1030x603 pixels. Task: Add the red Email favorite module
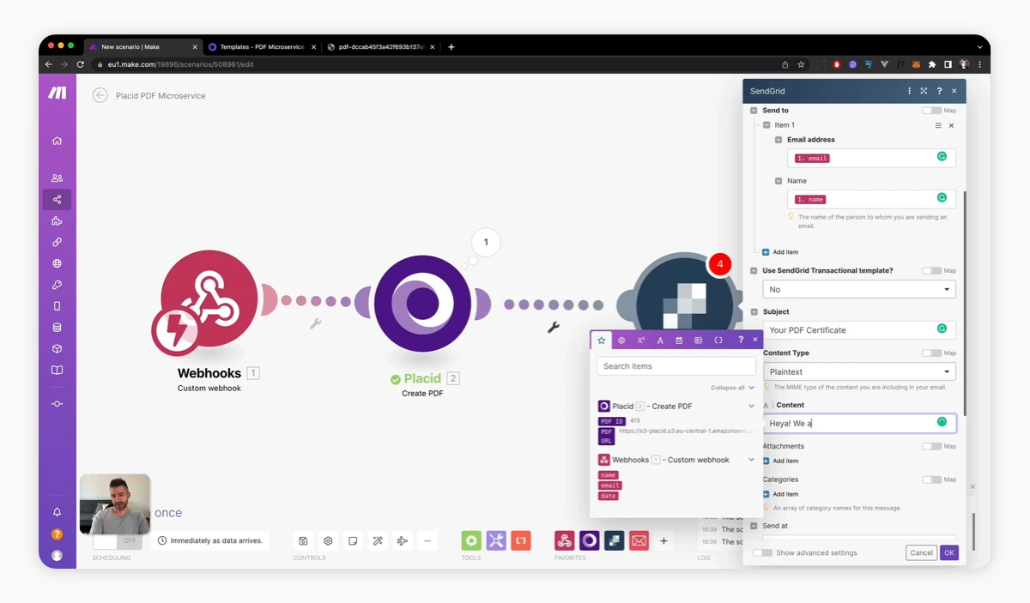[x=639, y=540]
